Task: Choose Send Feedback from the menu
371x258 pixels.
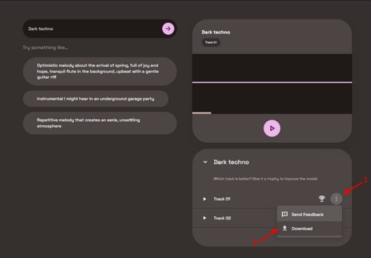Action: (309, 214)
